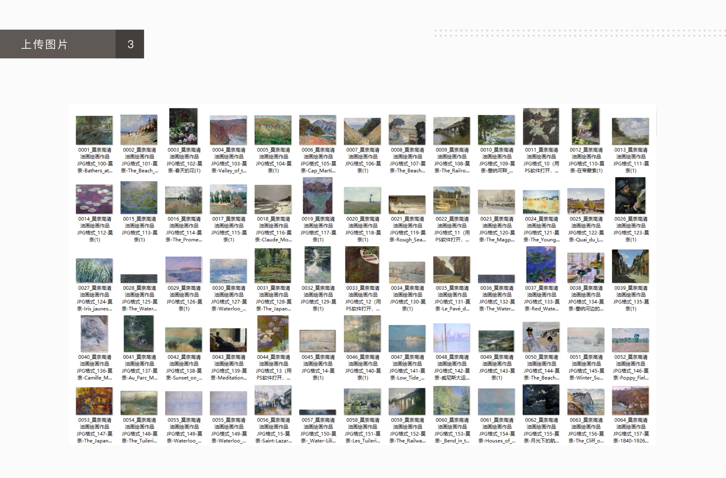
Task: Open the 0026 portrait of man reading
Action: (630, 196)
